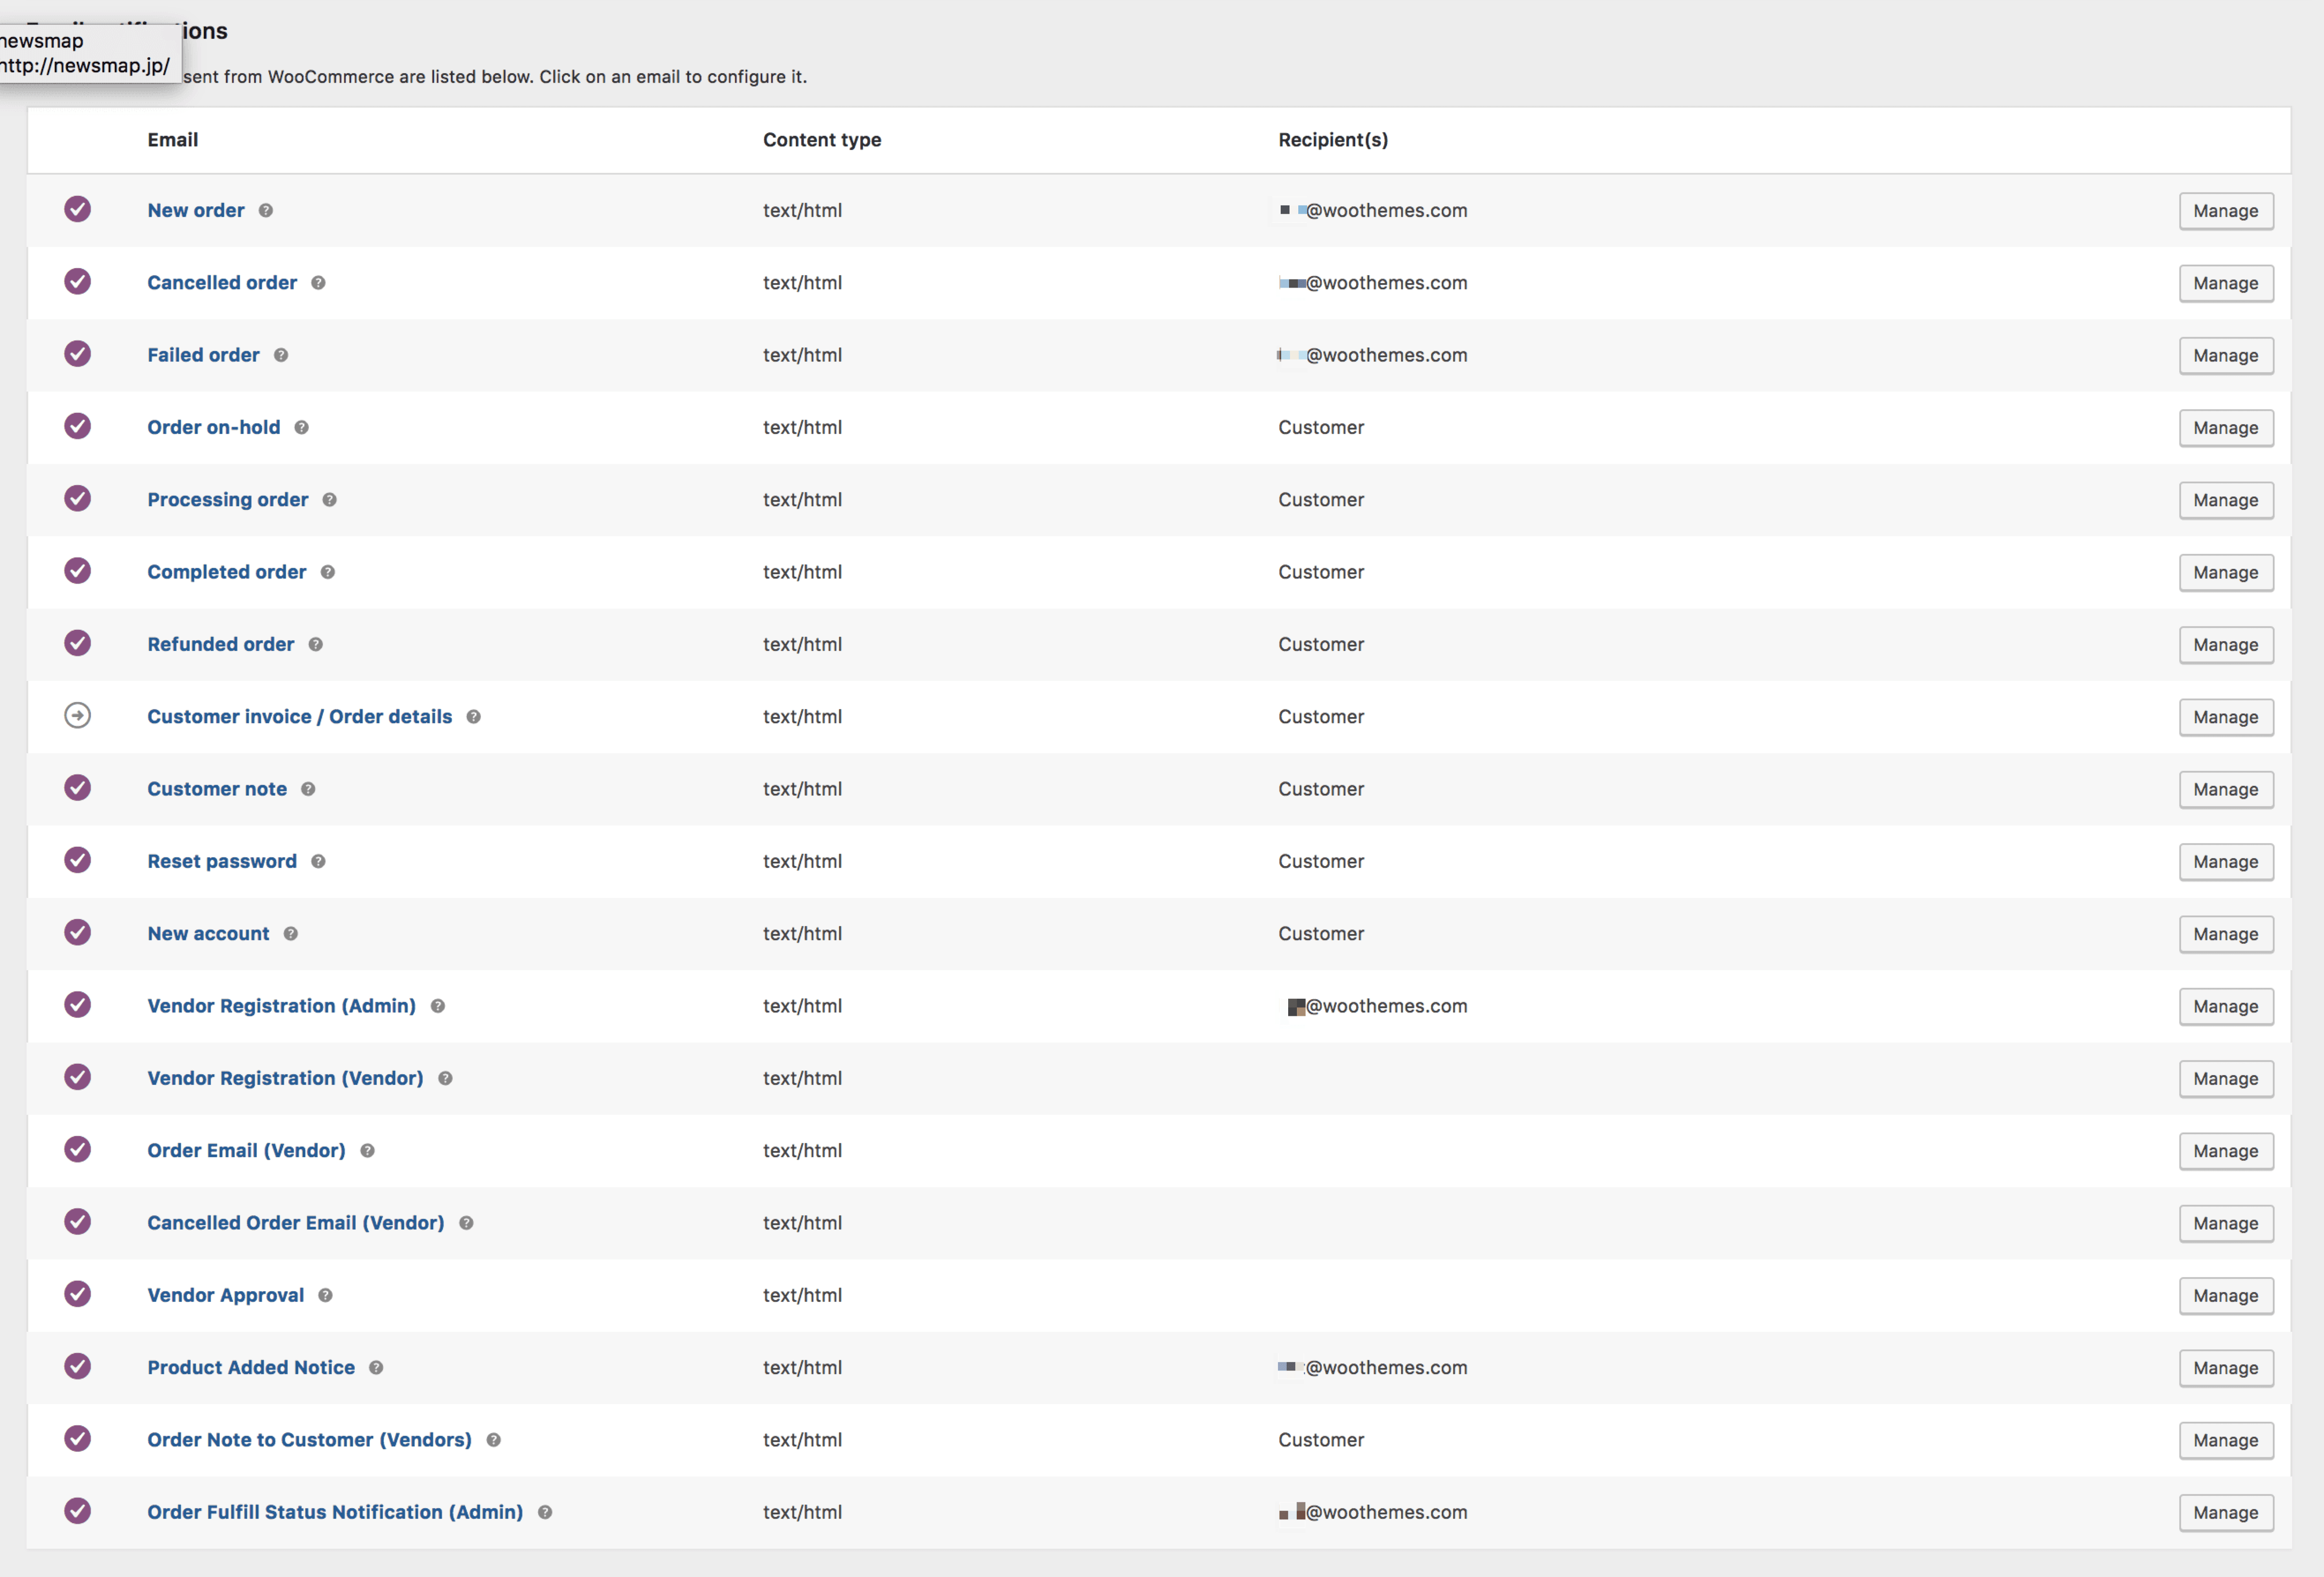Open the Failed order email link

[x=203, y=355]
